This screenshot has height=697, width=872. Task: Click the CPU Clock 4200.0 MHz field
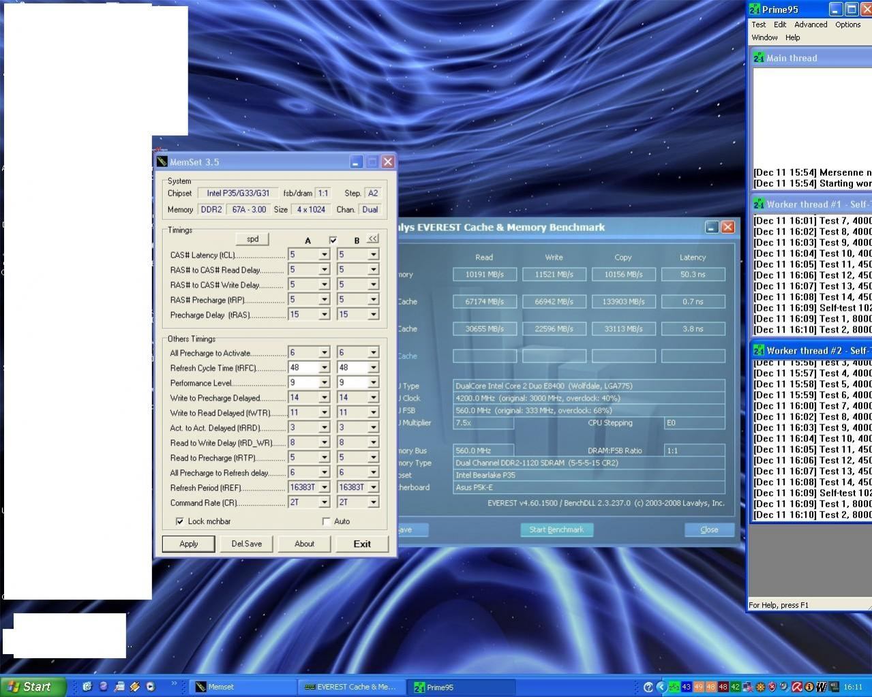(589, 398)
